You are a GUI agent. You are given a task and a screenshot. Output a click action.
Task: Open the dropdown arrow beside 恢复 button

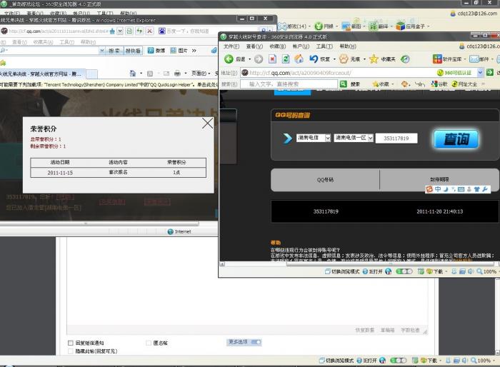point(334,59)
